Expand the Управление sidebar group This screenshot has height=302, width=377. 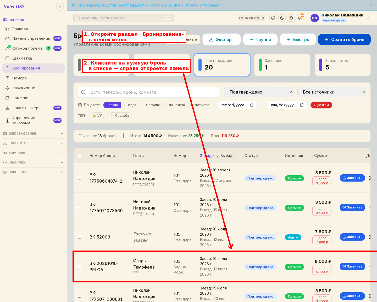(33, 172)
